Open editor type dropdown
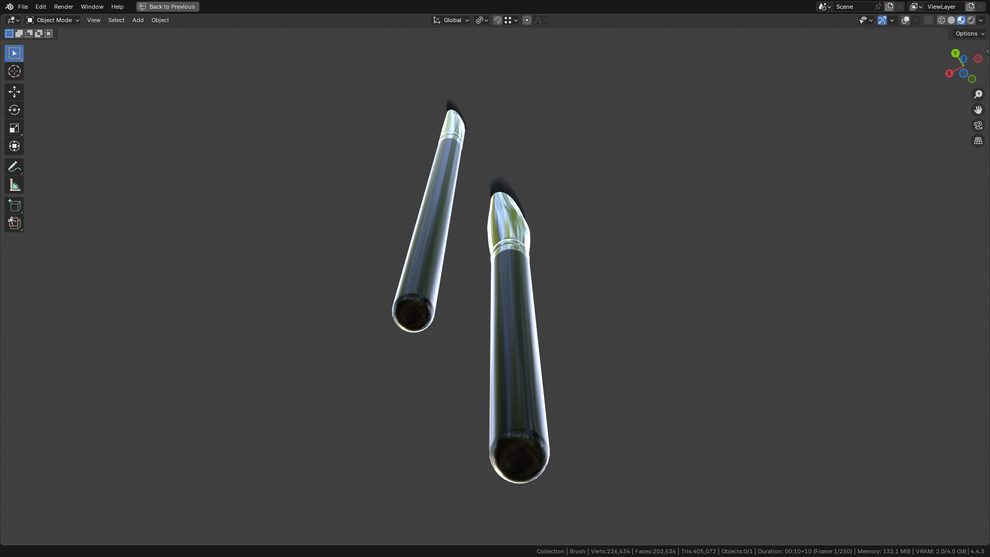This screenshot has height=557, width=990. [13, 20]
